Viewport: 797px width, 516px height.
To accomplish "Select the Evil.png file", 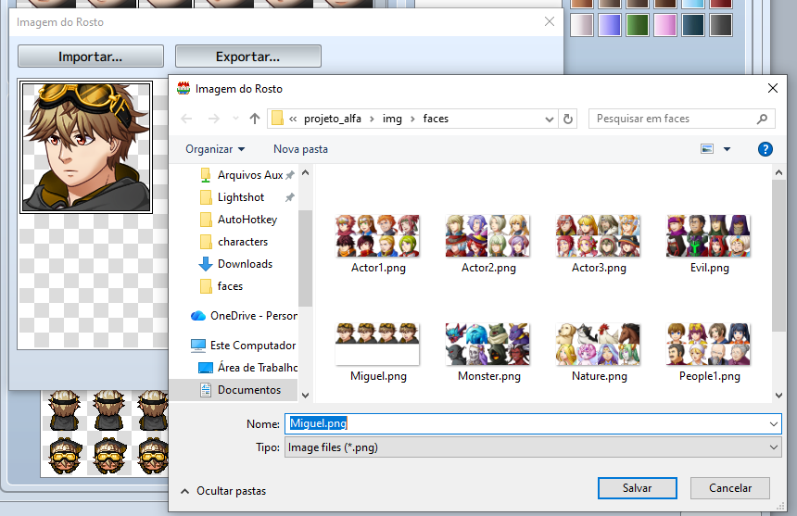I will (x=709, y=245).
